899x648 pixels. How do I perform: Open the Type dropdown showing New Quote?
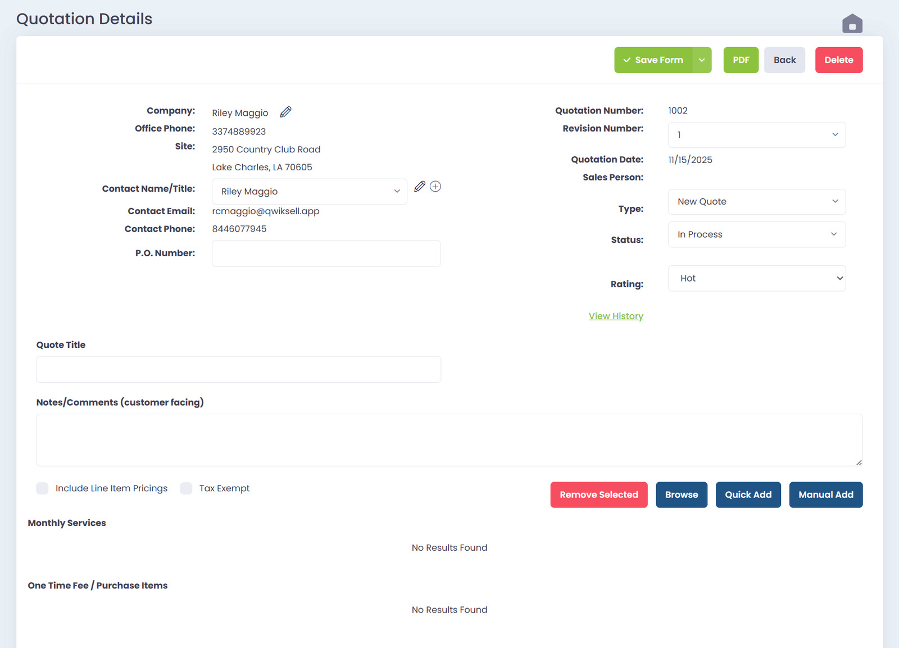pos(756,202)
